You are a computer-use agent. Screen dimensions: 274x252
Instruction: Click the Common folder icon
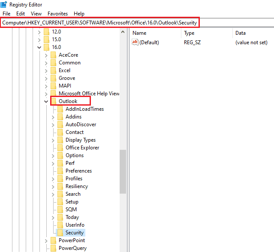click(53, 63)
